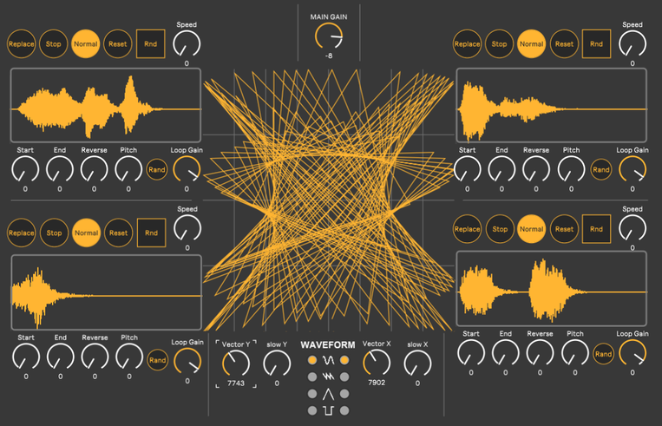Screen dimensions: 662x426
Task: Click Replace in the top-right sampler
Action: click(467, 44)
